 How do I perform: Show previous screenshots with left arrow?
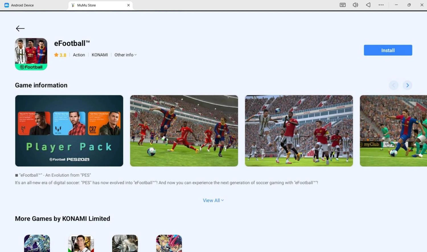394,85
